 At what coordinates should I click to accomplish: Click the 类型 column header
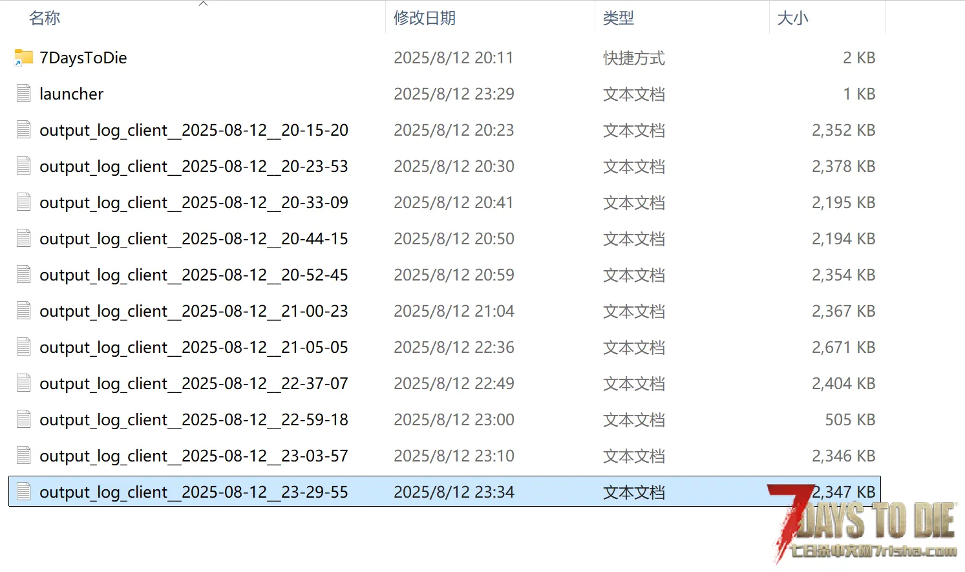click(619, 18)
